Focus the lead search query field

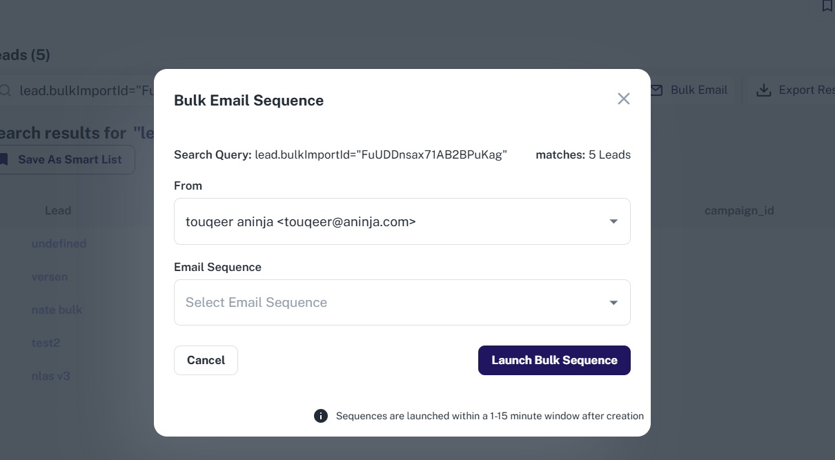point(83,90)
